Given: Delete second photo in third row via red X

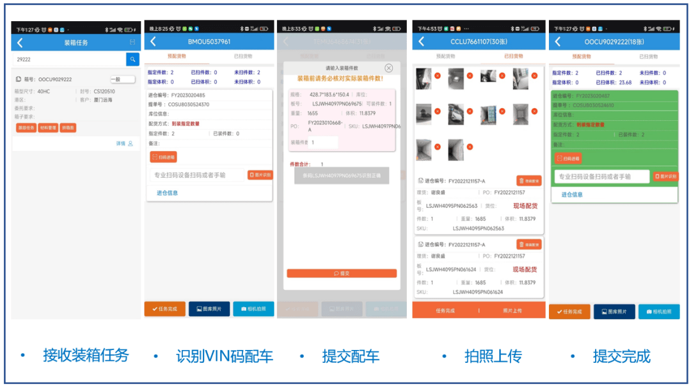Looking at the screenshot, I should 470,147.
